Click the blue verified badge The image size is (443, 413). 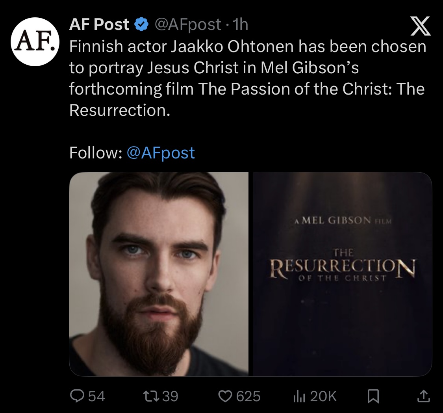(141, 24)
